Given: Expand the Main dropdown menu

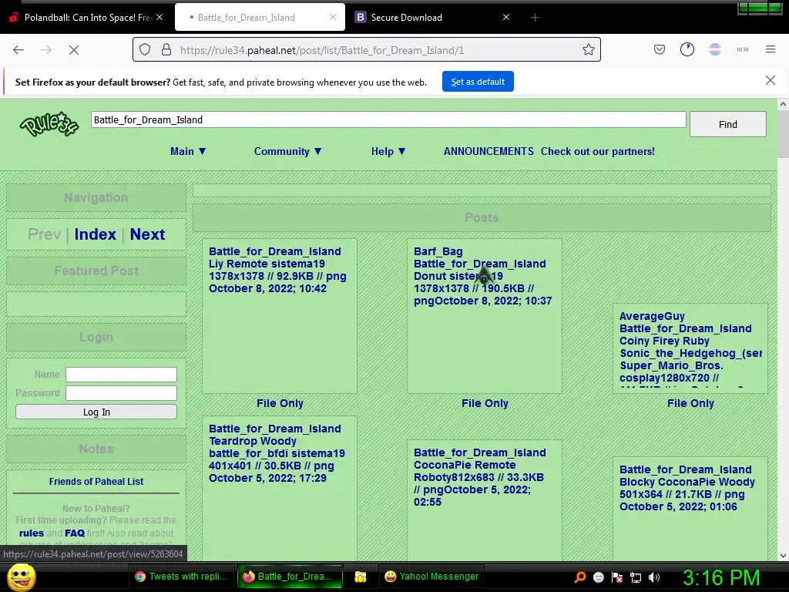Looking at the screenshot, I should [188, 152].
